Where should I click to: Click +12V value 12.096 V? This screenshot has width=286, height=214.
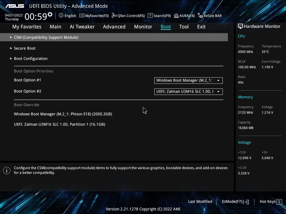click(244, 158)
